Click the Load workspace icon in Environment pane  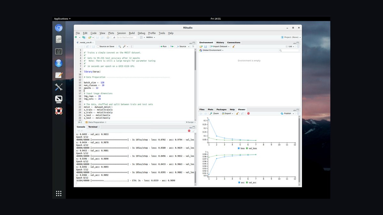tap(201, 47)
